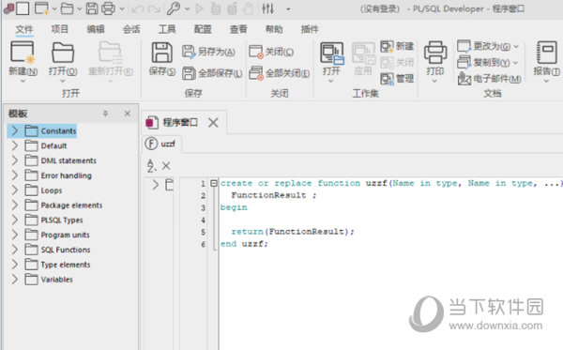Open dropdown arrow under 新建(N)
The image size is (563, 350).
point(23,81)
